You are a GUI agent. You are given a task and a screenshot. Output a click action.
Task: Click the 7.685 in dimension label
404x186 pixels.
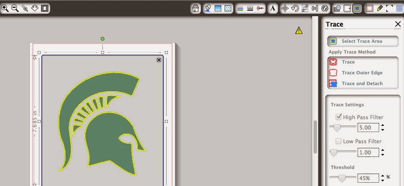(35, 121)
